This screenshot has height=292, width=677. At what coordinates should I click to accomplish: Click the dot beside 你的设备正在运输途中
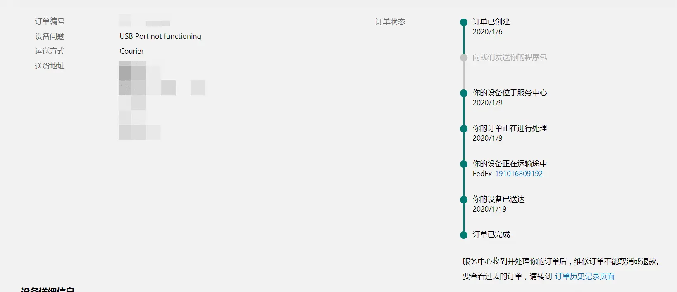pyautogui.click(x=464, y=164)
